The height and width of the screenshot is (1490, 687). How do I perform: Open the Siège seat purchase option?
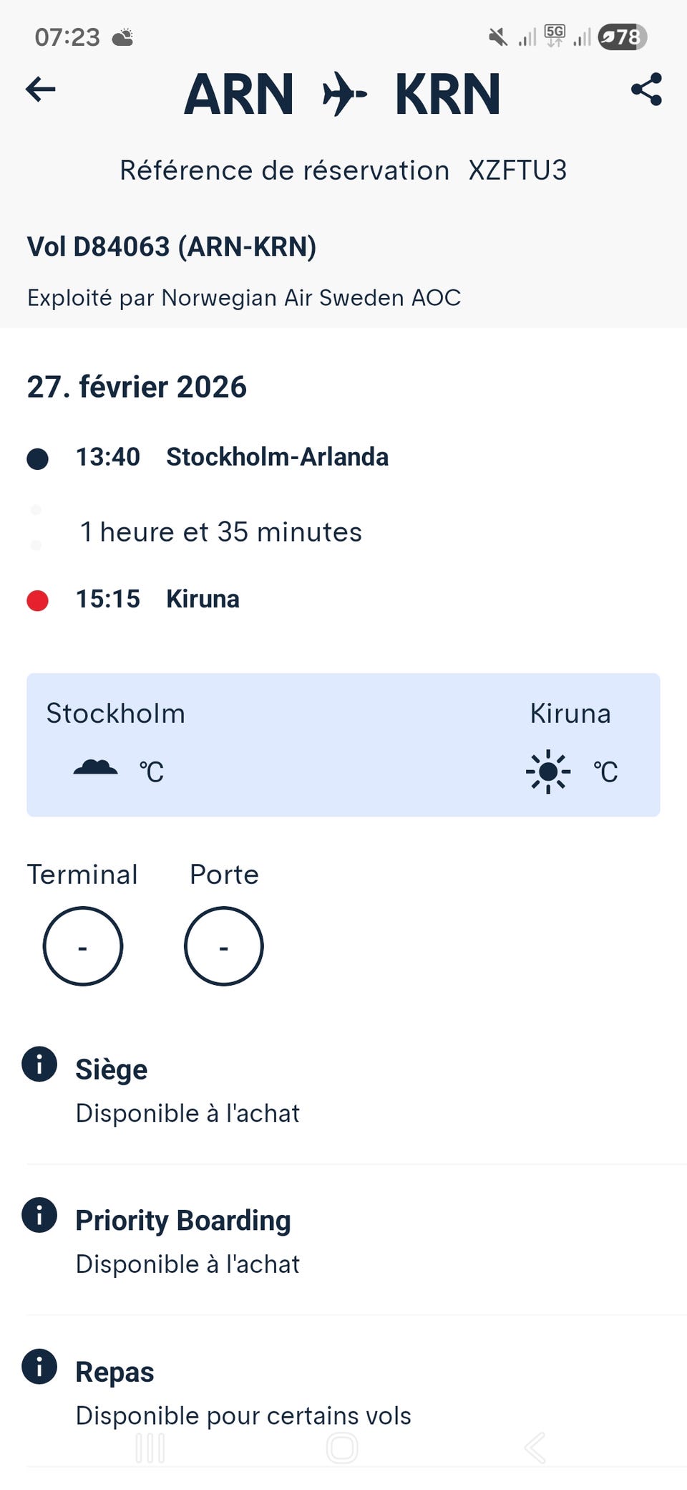[x=187, y=1091]
